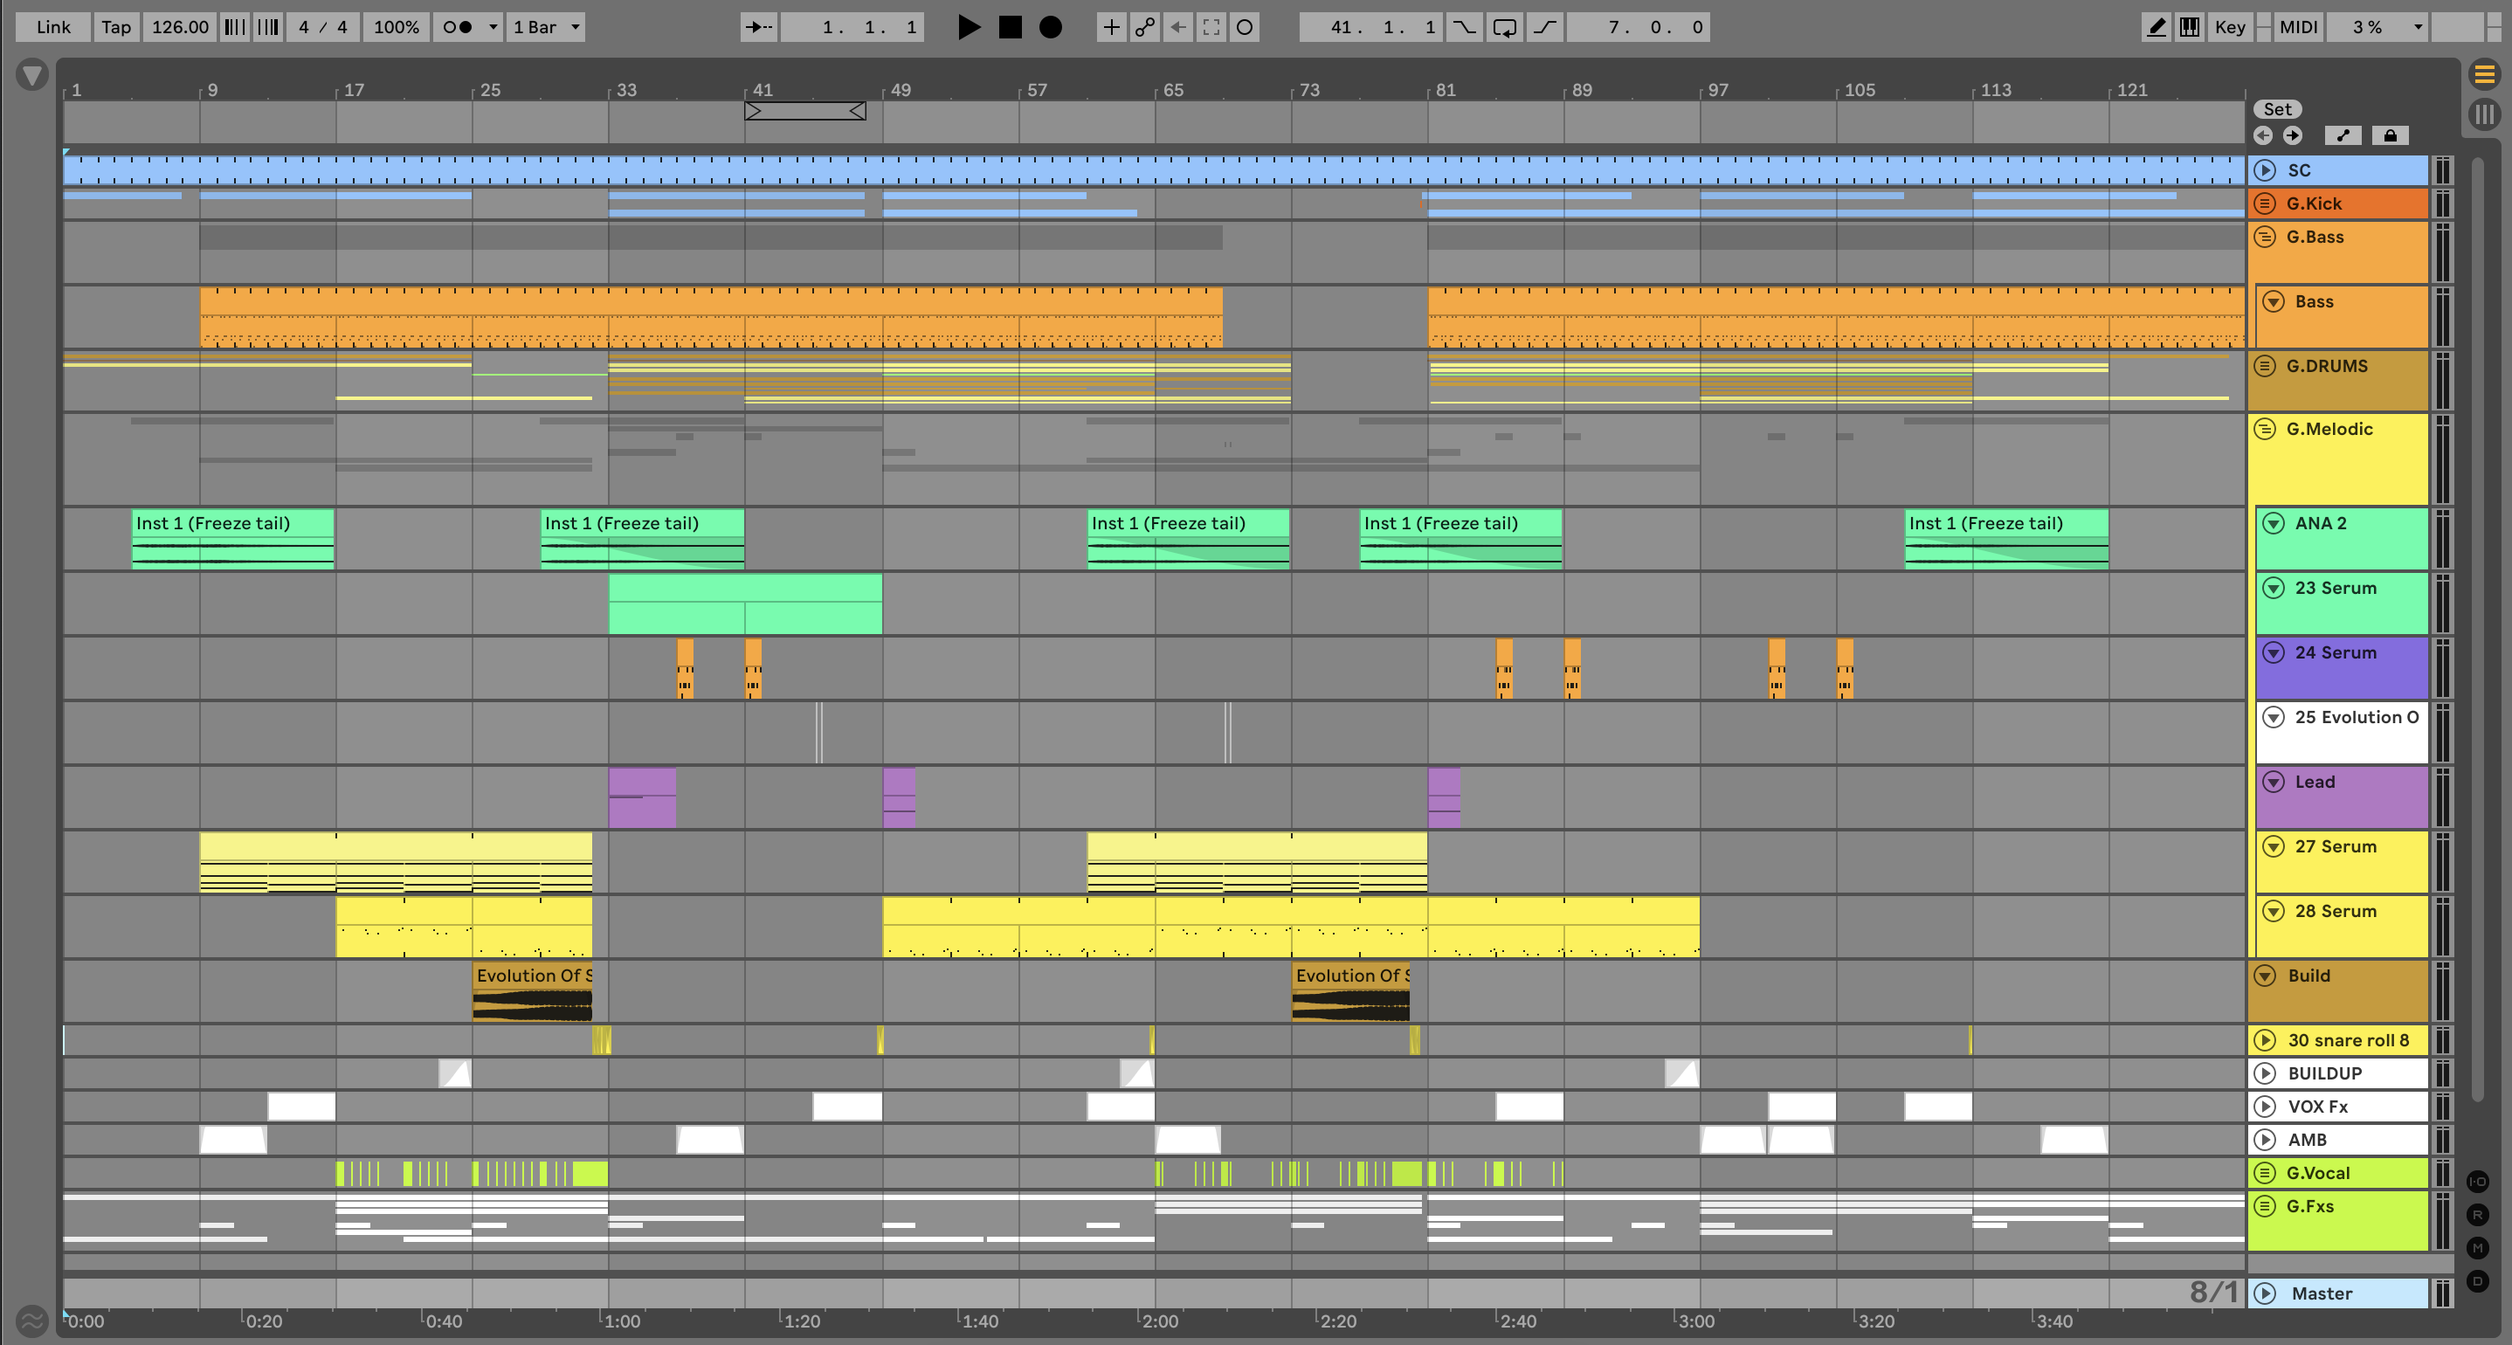Screen dimensions: 2512x1345
Task: Toggle Draw Mode pencil icon
Action: [2157, 27]
